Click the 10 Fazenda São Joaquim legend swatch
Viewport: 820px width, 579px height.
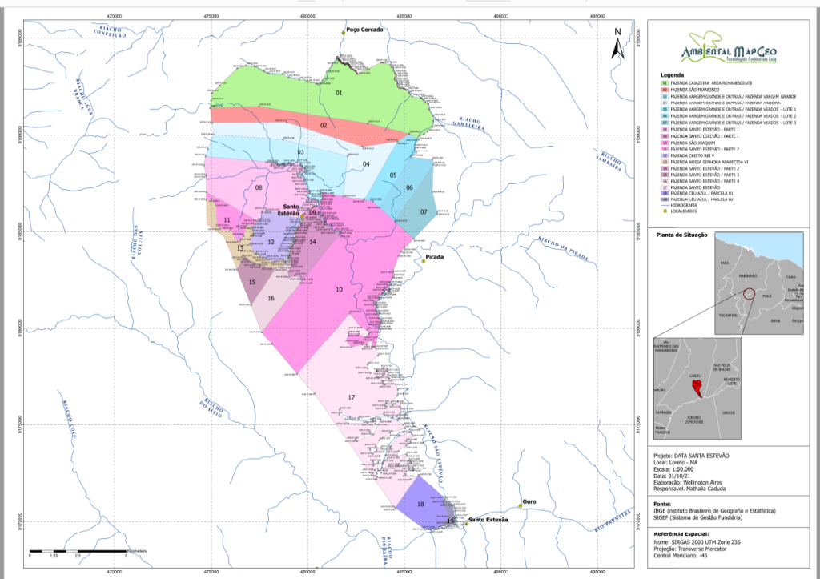pyautogui.click(x=665, y=143)
